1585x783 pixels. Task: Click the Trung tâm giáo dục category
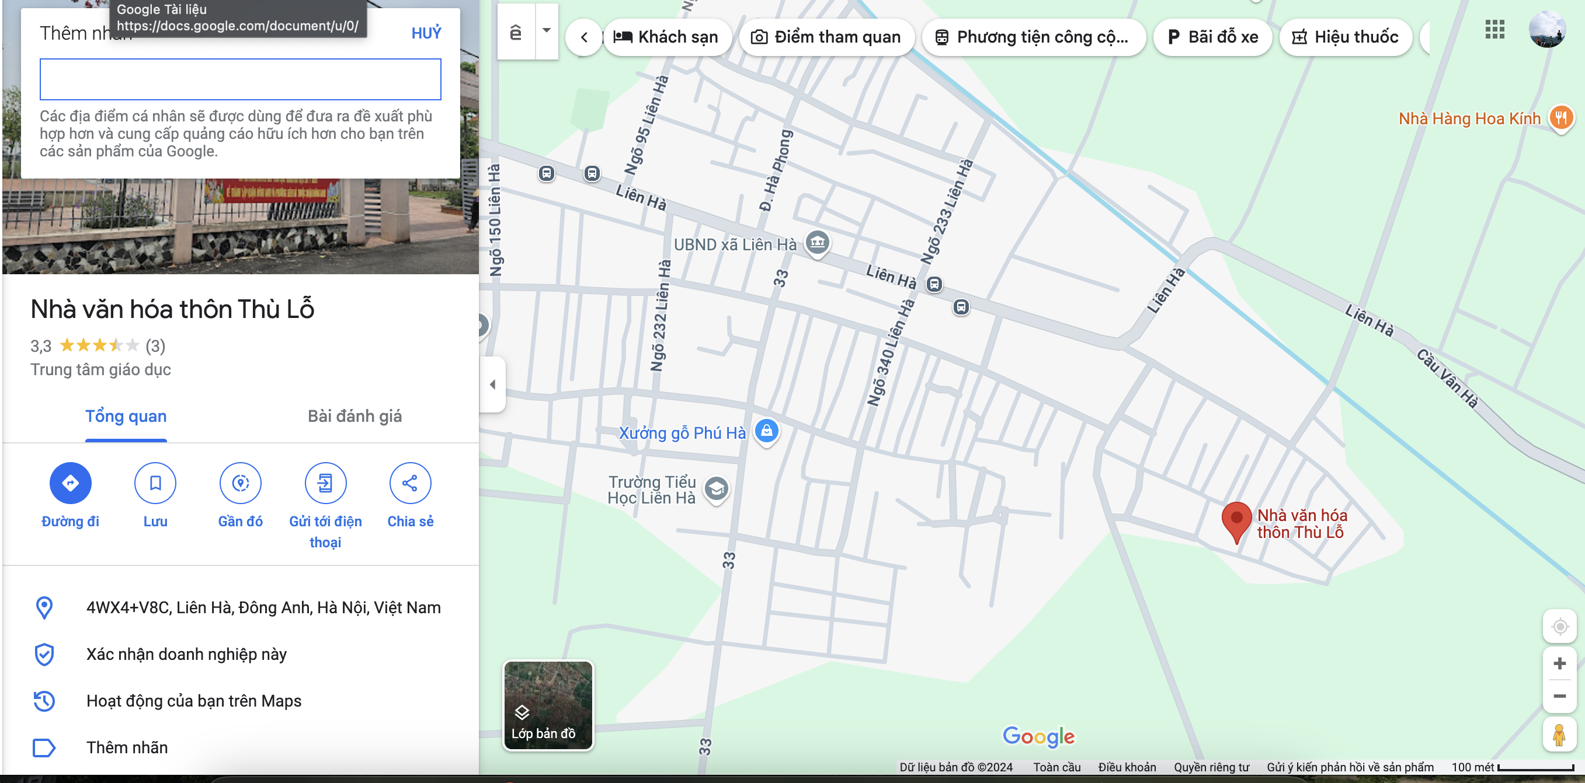pos(101,369)
